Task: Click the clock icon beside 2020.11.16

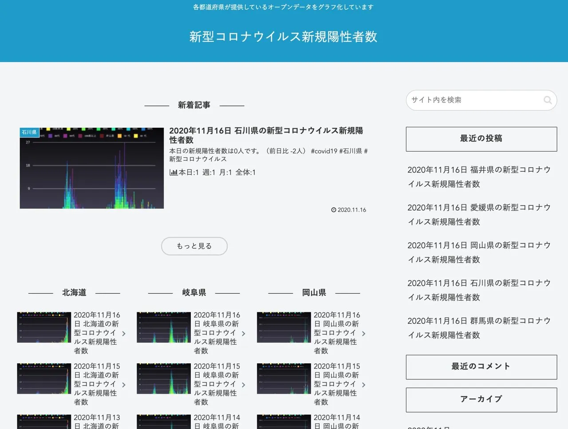Action: [334, 210]
